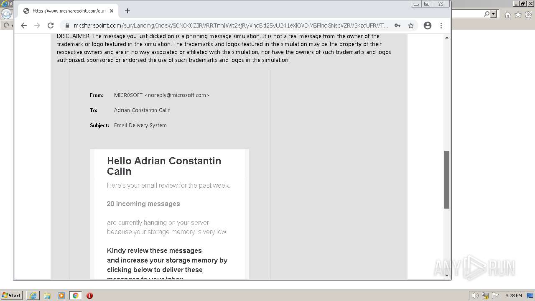
Task: Open Action Center flag icon
Action: 495,296
